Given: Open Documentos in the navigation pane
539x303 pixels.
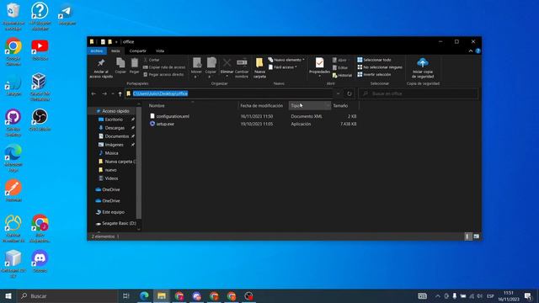Looking at the screenshot, I should [x=116, y=136].
